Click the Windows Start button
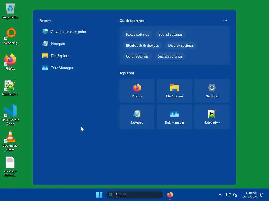The height and width of the screenshot is (201, 269). click(99, 195)
